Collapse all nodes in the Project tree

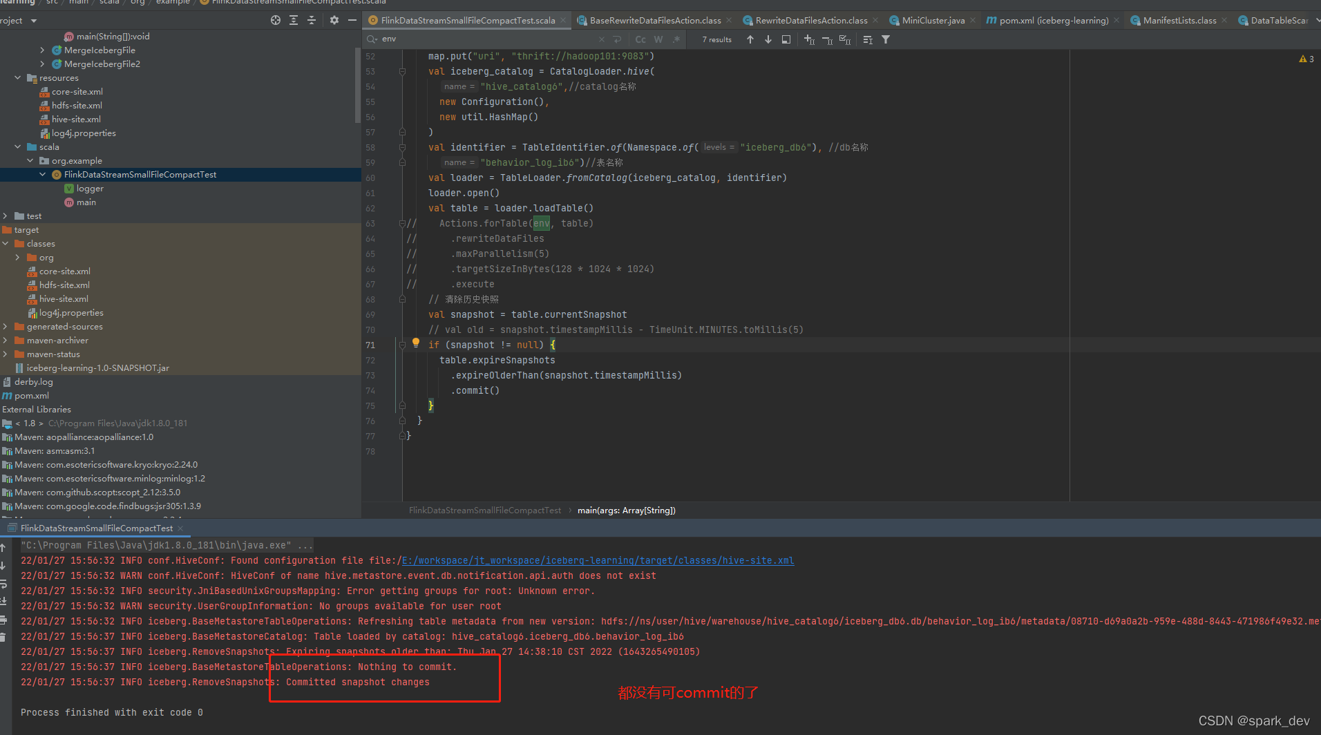(312, 20)
